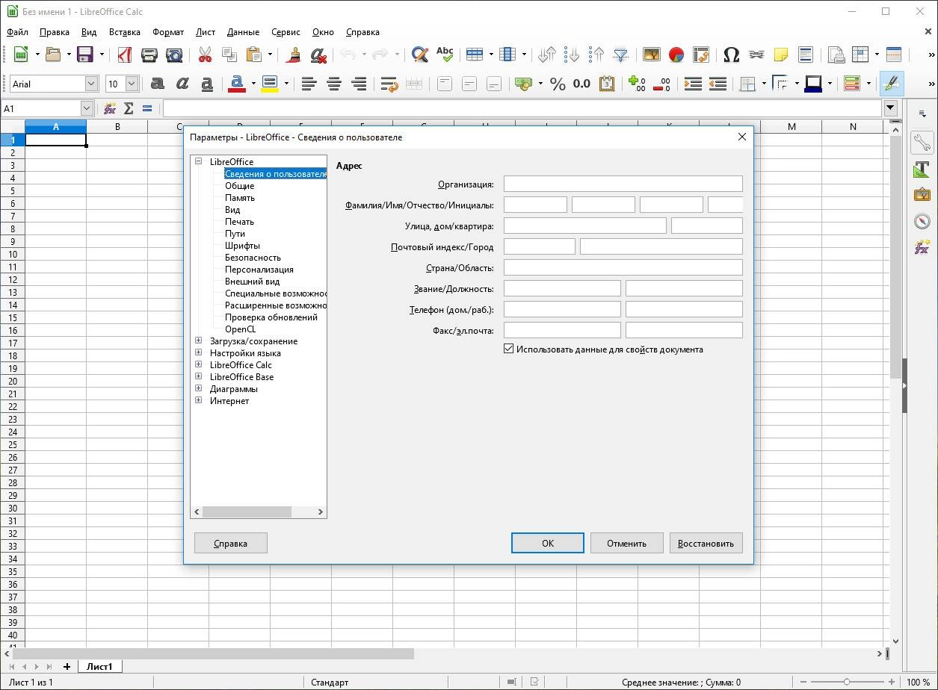
Task: Click the Восстановить button
Action: click(x=706, y=543)
